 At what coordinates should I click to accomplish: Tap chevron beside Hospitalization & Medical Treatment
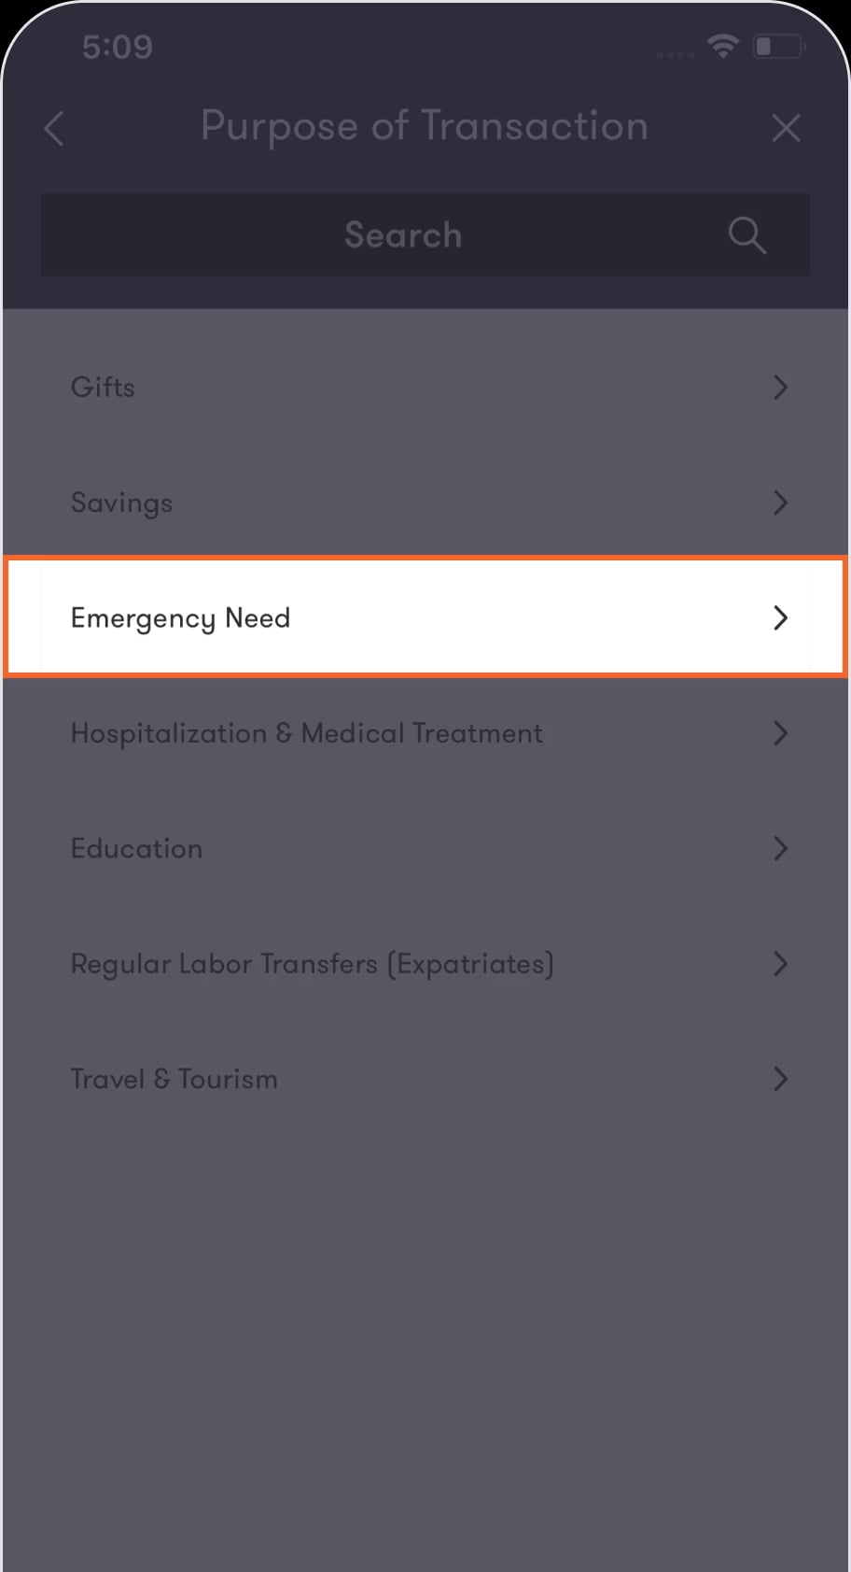point(781,733)
